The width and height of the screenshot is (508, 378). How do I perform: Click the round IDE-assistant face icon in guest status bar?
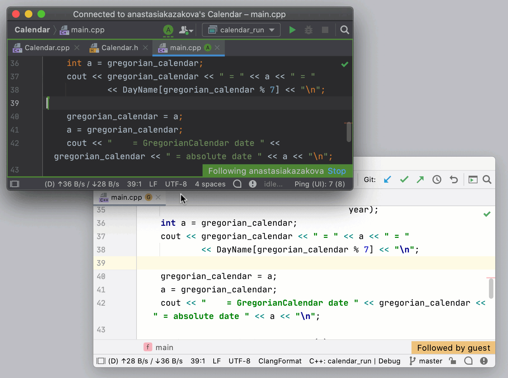pyautogui.click(x=237, y=184)
